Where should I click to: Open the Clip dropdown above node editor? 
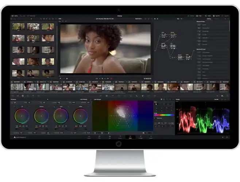[x=179, y=19]
